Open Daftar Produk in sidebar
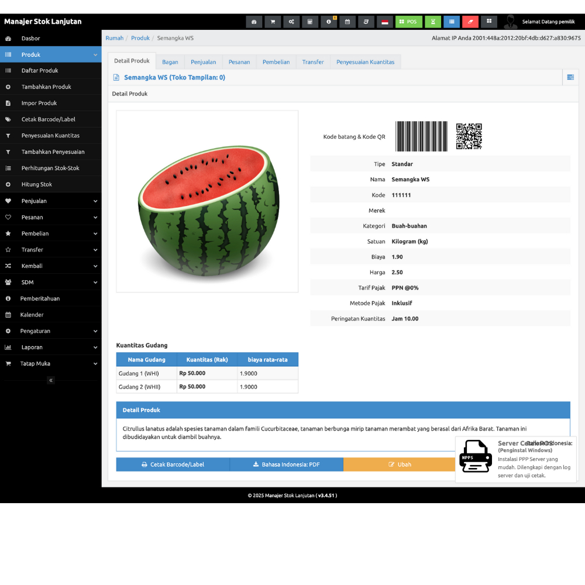 click(x=51, y=71)
